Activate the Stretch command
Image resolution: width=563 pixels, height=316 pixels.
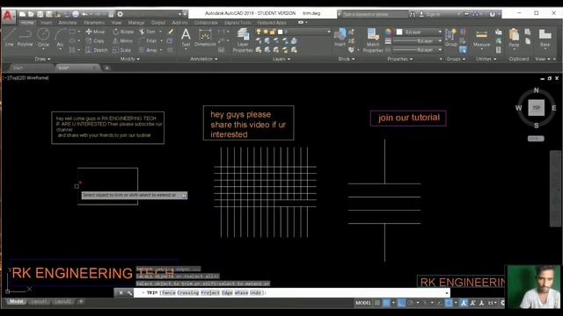(97, 50)
